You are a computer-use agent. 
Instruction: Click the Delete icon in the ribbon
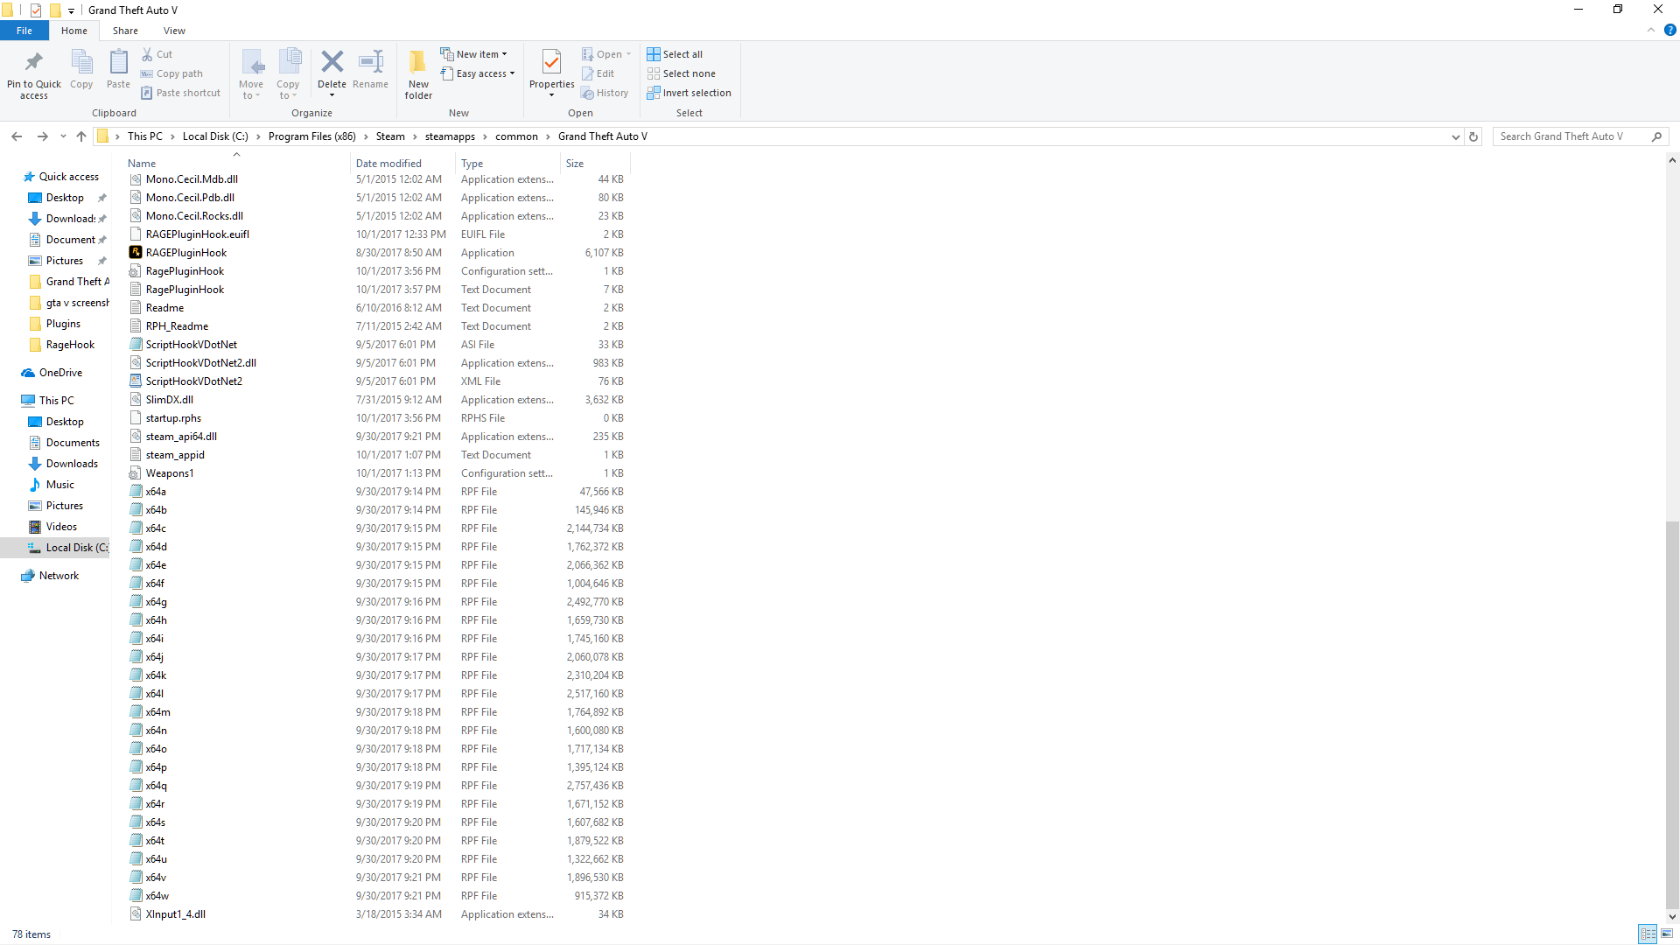pos(332,64)
